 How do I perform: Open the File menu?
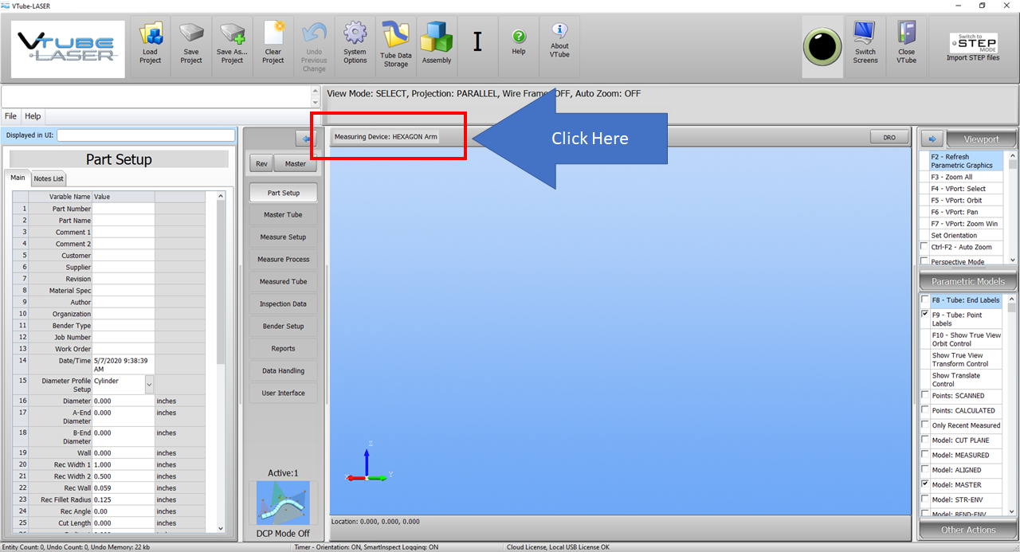coord(11,116)
